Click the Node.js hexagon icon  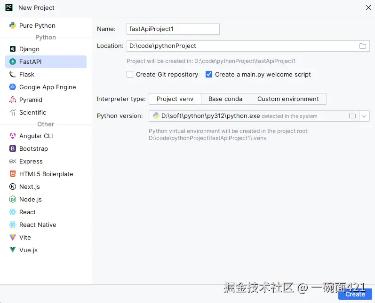click(x=12, y=199)
